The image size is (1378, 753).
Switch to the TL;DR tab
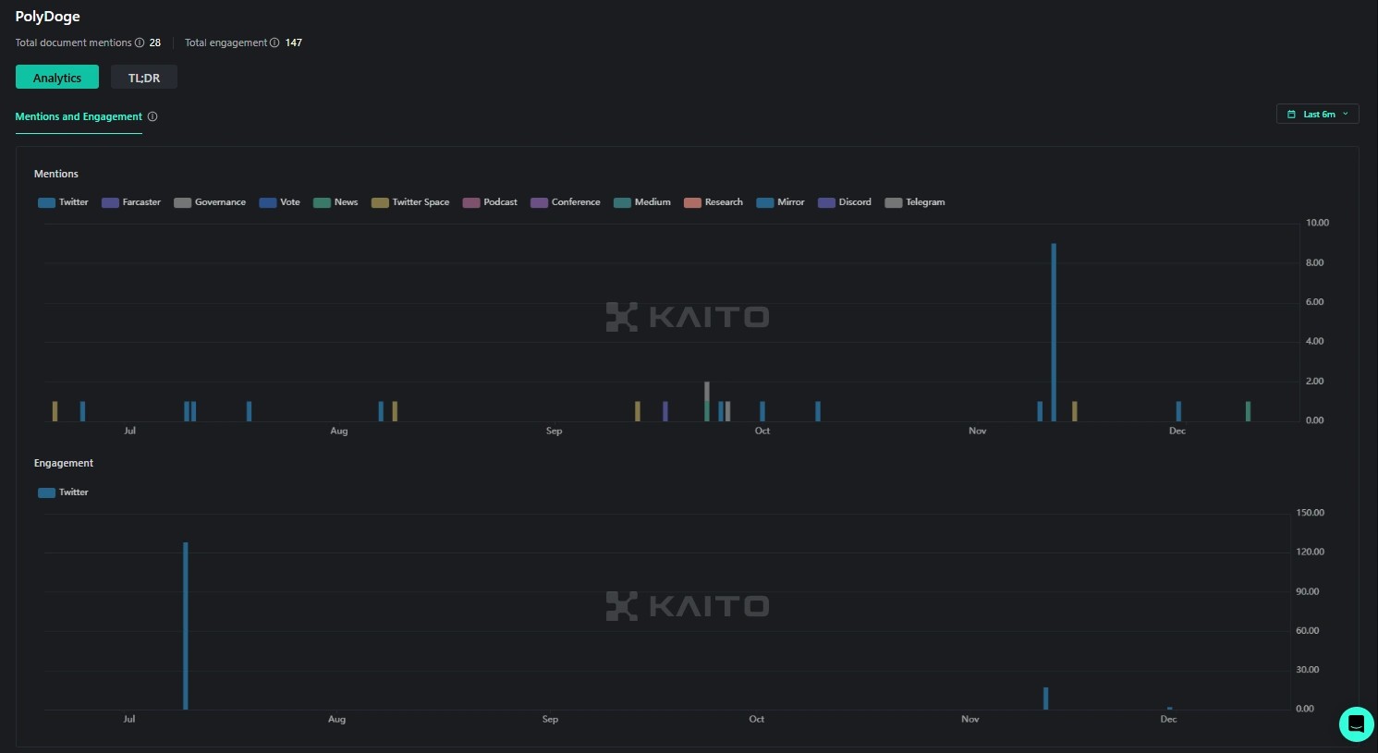[x=144, y=78]
